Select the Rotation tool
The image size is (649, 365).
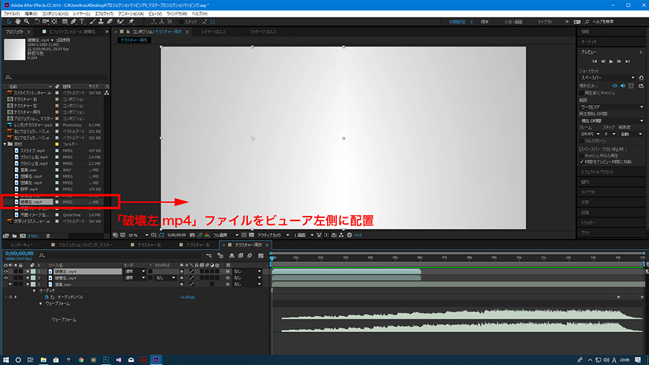click(36, 21)
